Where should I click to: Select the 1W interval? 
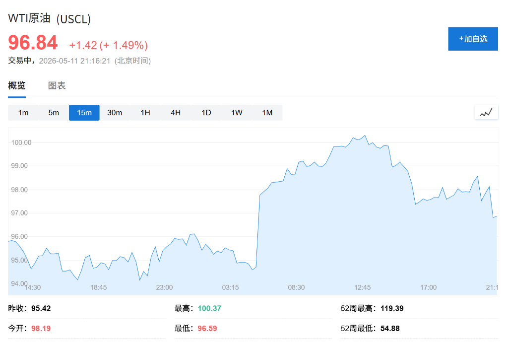pyautogui.click(x=237, y=113)
